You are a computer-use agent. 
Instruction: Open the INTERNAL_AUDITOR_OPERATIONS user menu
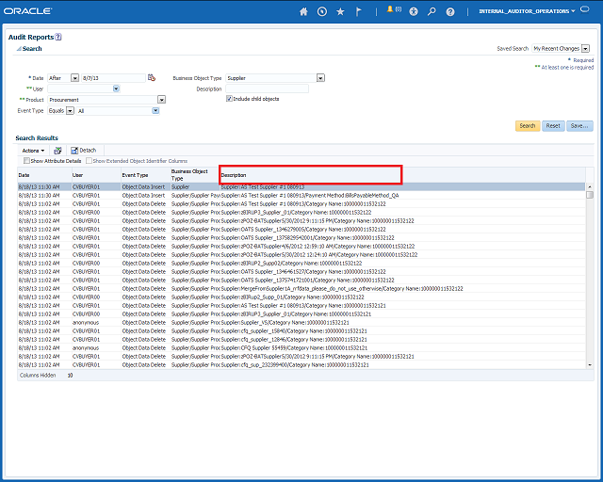tap(527, 11)
